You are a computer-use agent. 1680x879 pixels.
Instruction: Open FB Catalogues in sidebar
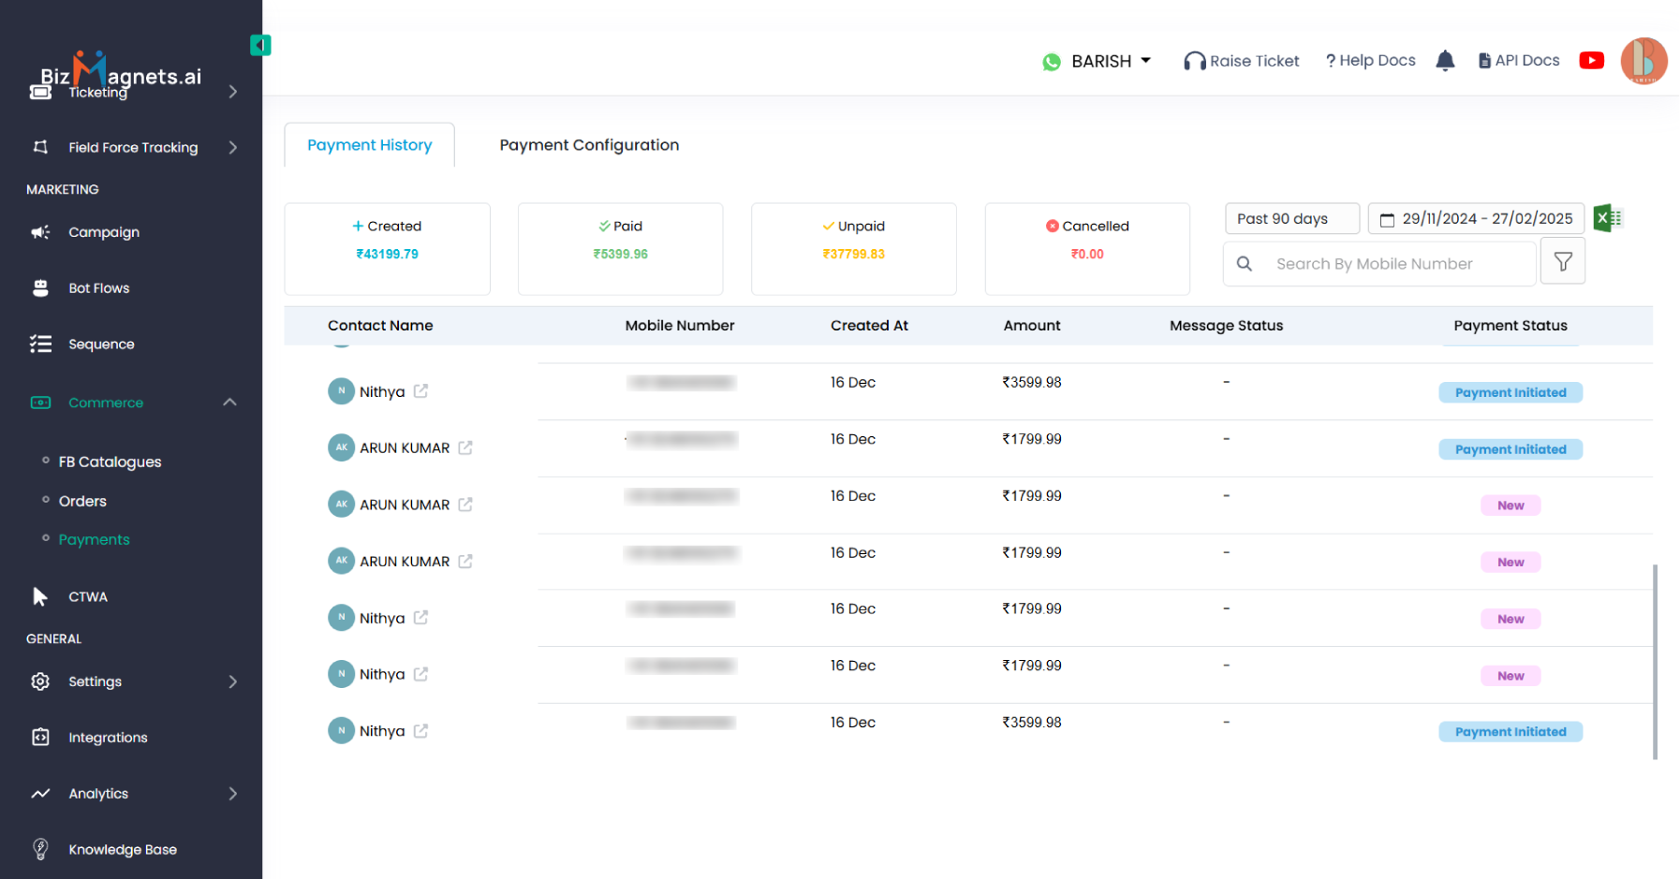pos(110,461)
